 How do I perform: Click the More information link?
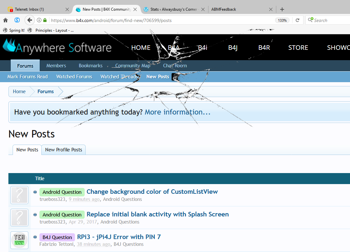coord(177,112)
